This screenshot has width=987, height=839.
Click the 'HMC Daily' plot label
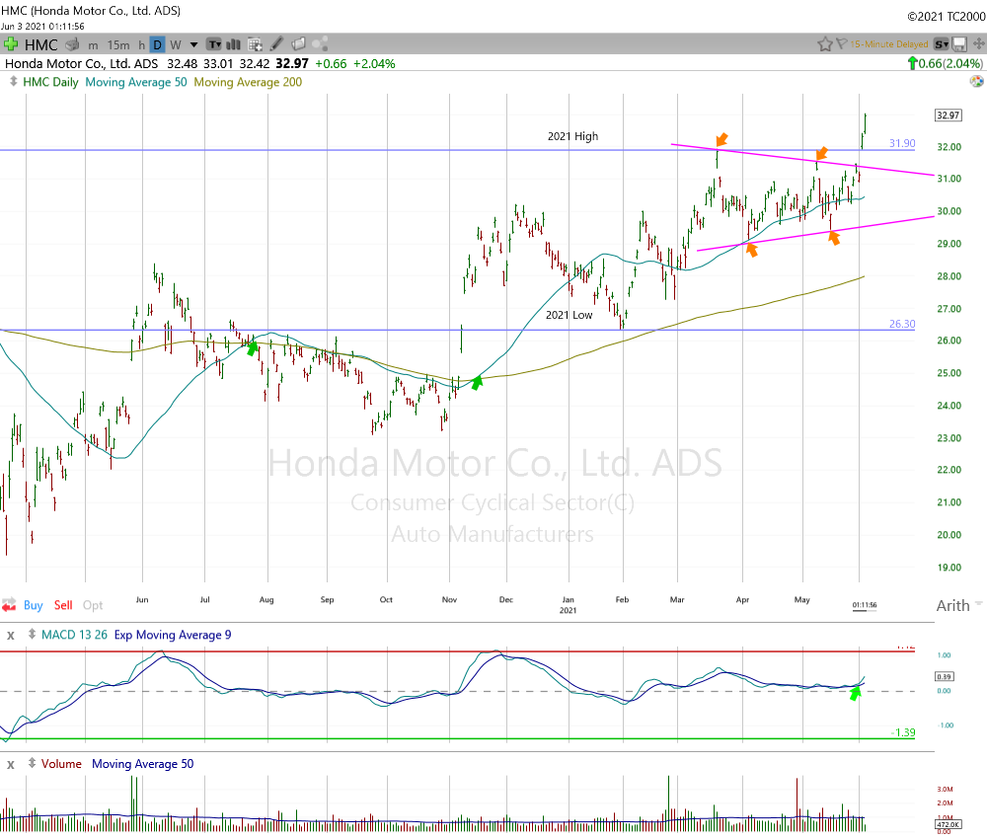[50, 83]
